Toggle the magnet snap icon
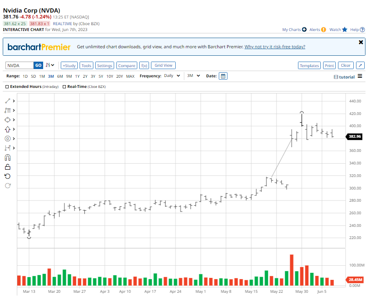The height and width of the screenshot is (303, 378). point(7,157)
